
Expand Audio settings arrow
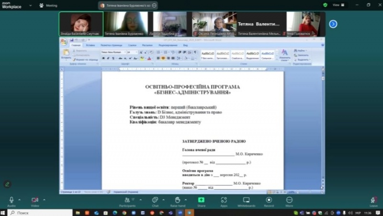click(20, 199)
